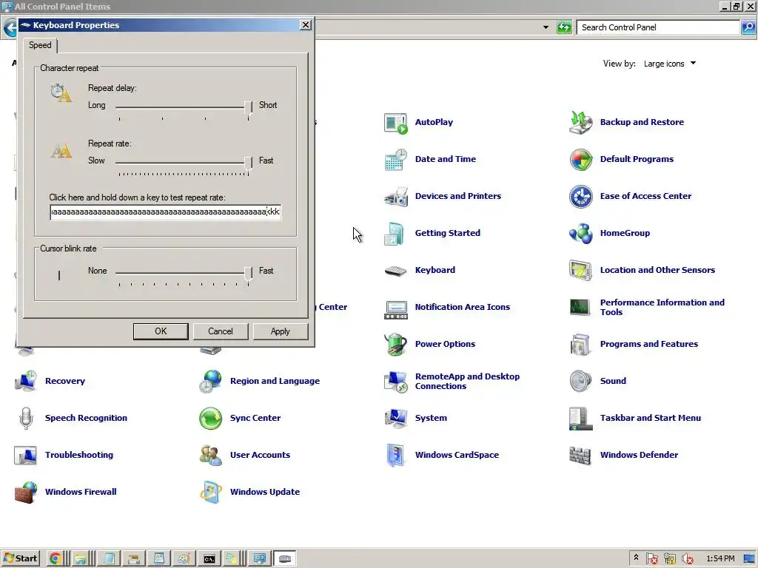This screenshot has width=758, height=568.
Task: Click the muted volume tray icon
Action: (x=687, y=559)
